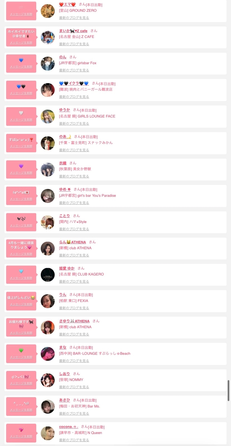Click the CLUB KAGERO logo avatar
The height and width of the screenshot is (446, 231).
tap(48, 275)
